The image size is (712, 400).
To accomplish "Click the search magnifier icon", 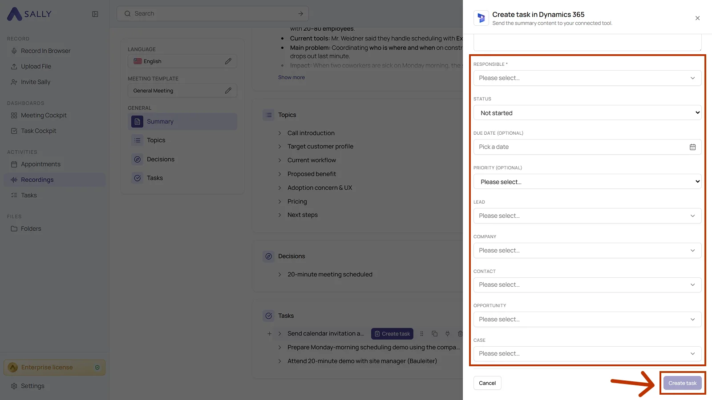I will (127, 14).
